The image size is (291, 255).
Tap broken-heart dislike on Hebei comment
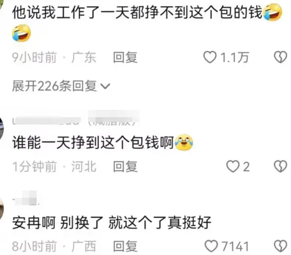click(x=280, y=166)
